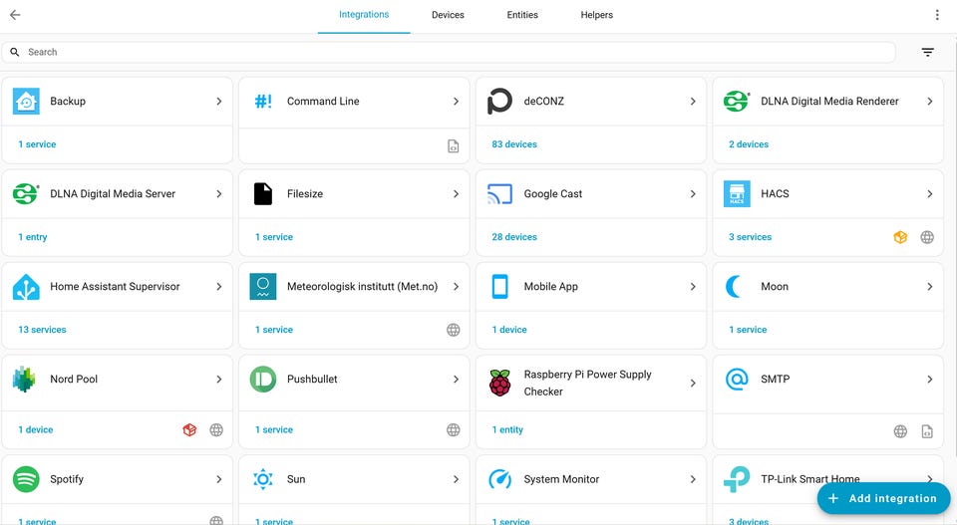Switch to the Helpers tab

(597, 15)
